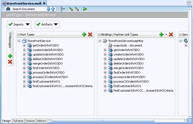
Task: Delete binding using red X icon
Action: (171, 35)
